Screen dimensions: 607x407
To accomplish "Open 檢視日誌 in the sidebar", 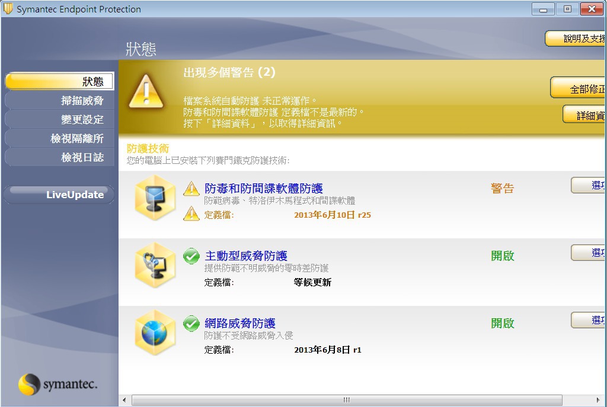I will point(60,157).
